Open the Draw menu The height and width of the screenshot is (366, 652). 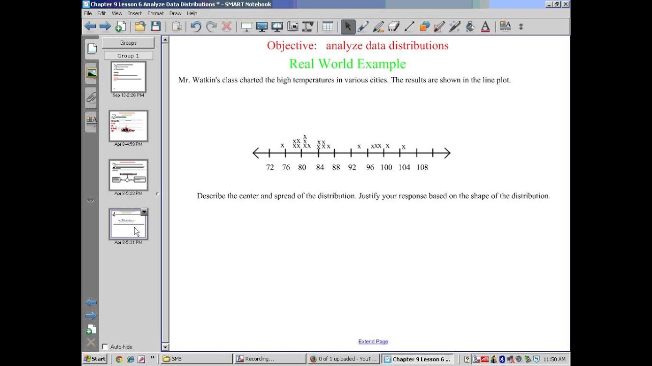[x=175, y=13]
